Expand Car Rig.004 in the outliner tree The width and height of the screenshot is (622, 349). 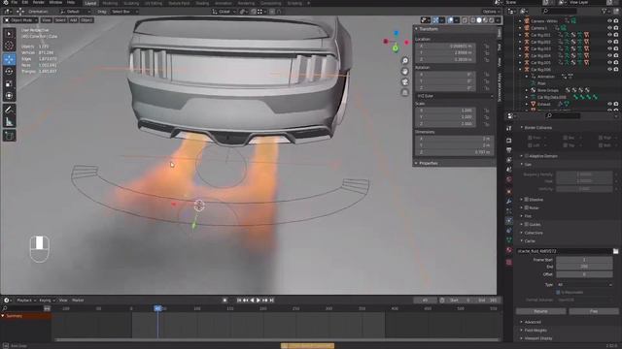pyautogui.click(x=521, y=56)
